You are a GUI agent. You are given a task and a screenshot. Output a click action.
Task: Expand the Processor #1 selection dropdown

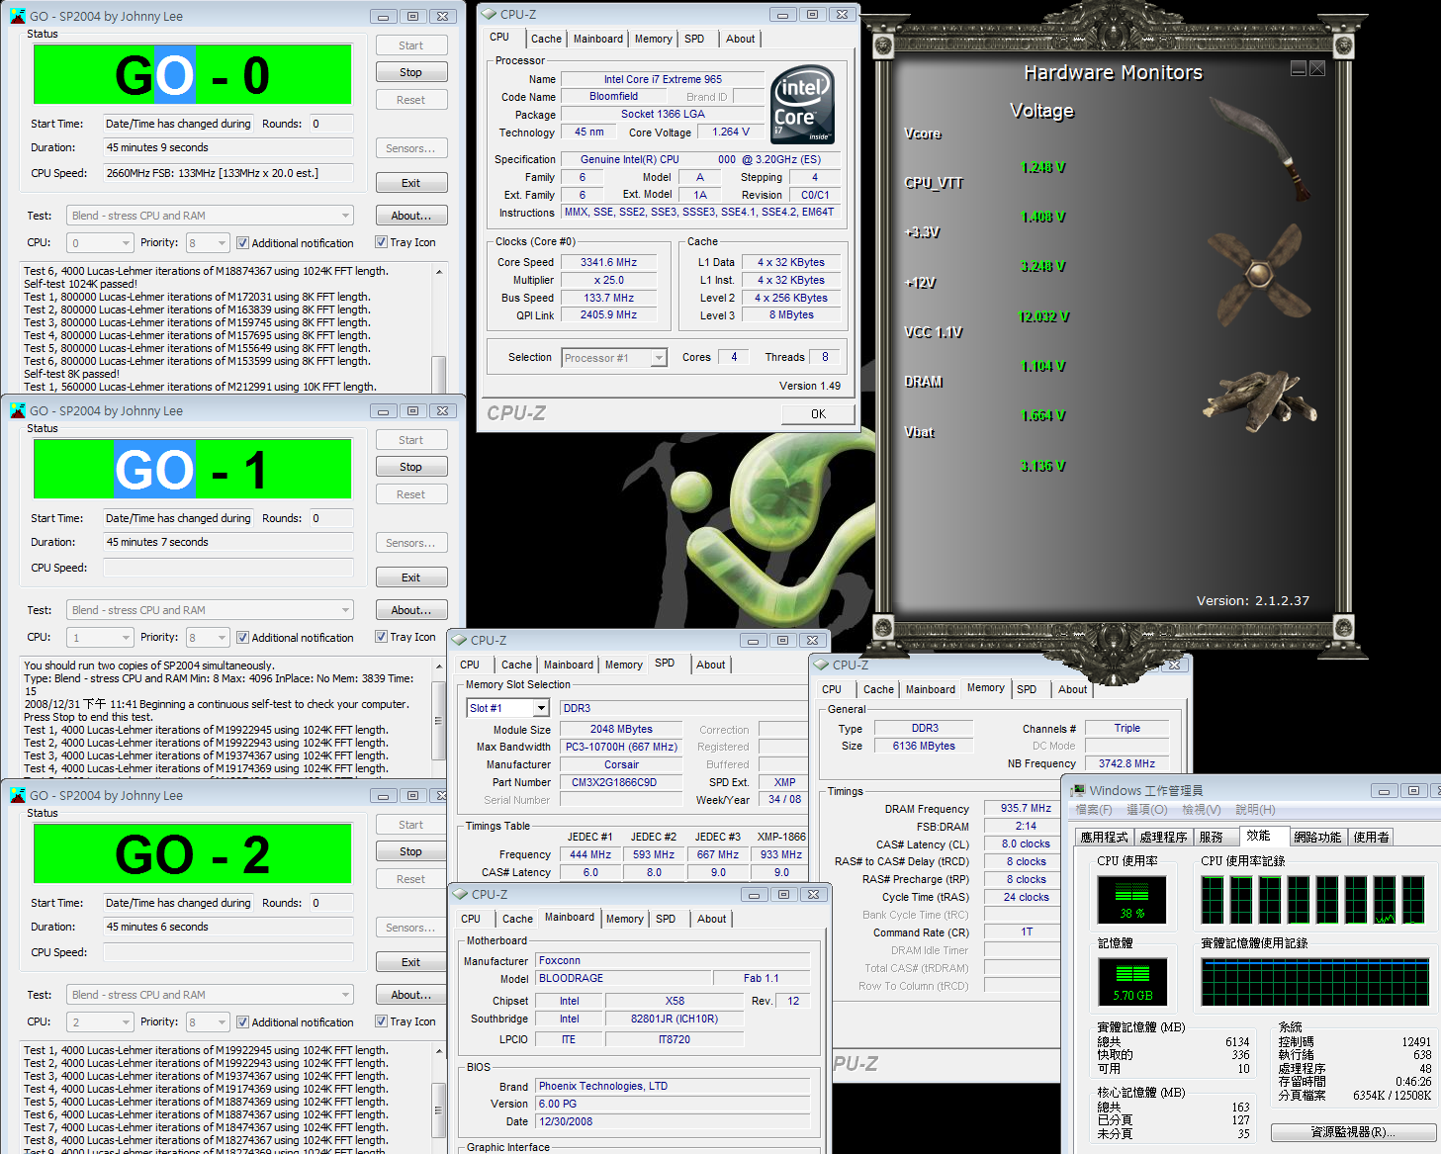[659, 358]
